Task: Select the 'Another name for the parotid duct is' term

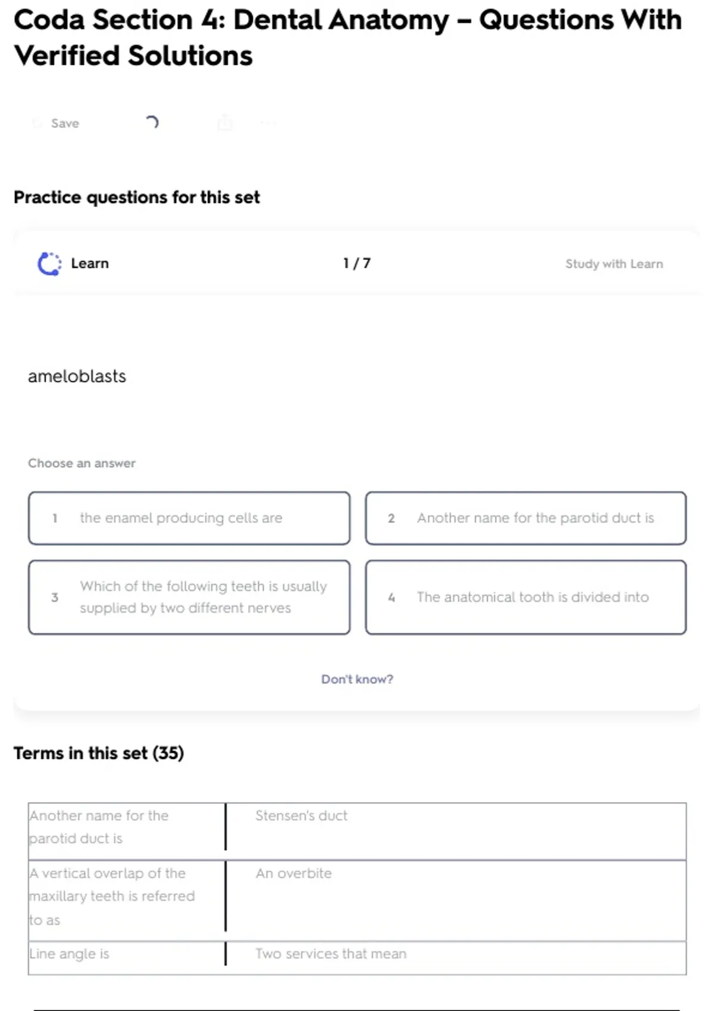Action: (x=99, y=827)
